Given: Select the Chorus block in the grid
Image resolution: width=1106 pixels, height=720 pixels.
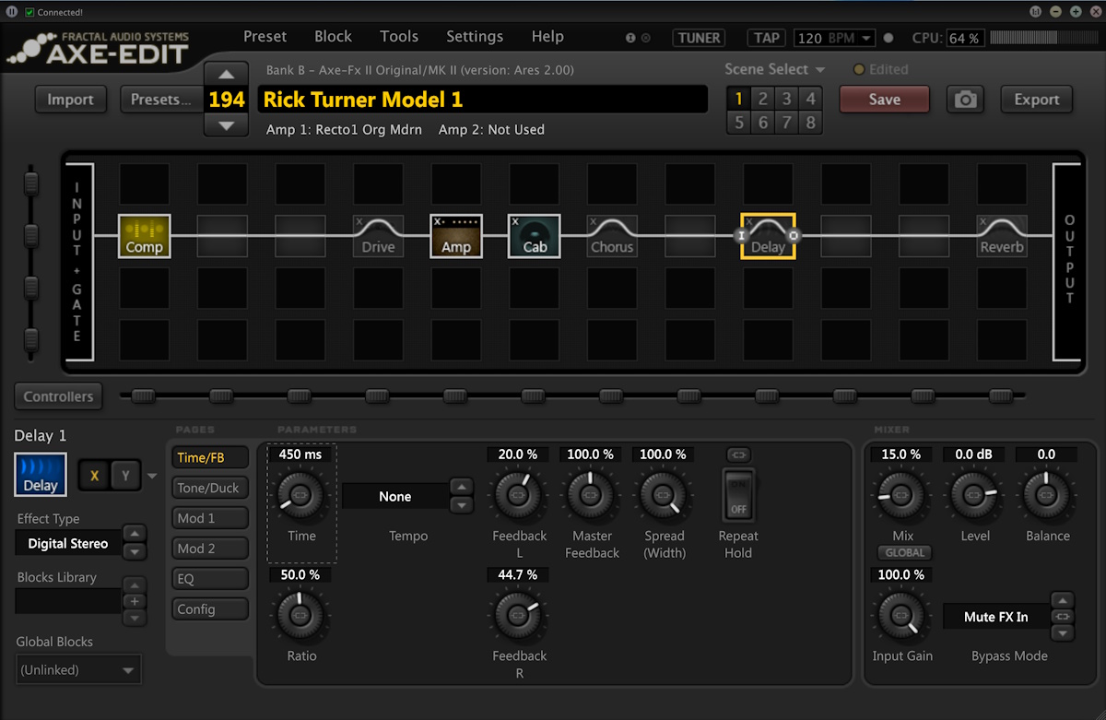Looking at the screenshot, I should coord(612,236).
